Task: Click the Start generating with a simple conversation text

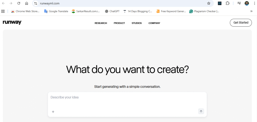Action: (127, 87)
